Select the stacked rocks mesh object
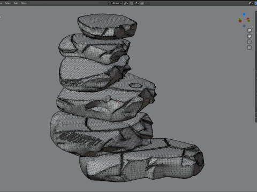Viewport: 257px width, 192px height. click(114, 100)
